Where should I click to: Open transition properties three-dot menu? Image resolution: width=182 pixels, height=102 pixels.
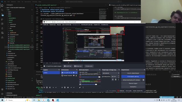click(119, 80)
